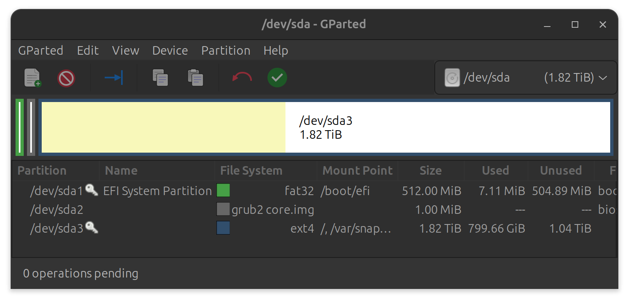Click the 1.82 TiB size cell

coord(440,229)
